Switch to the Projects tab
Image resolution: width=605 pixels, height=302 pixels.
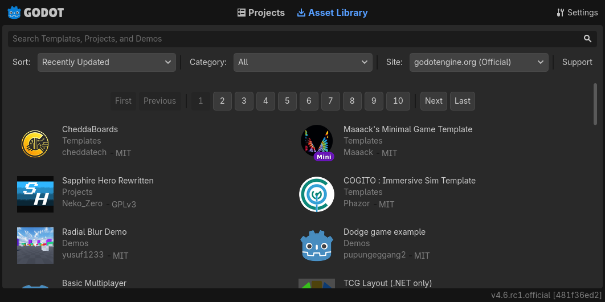261,13
